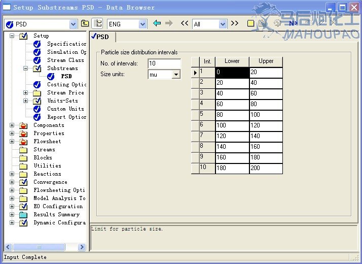Click the tree horizontal scrollbar thumb
This screenshot has width=362, height=264.
tap(39, 247)
